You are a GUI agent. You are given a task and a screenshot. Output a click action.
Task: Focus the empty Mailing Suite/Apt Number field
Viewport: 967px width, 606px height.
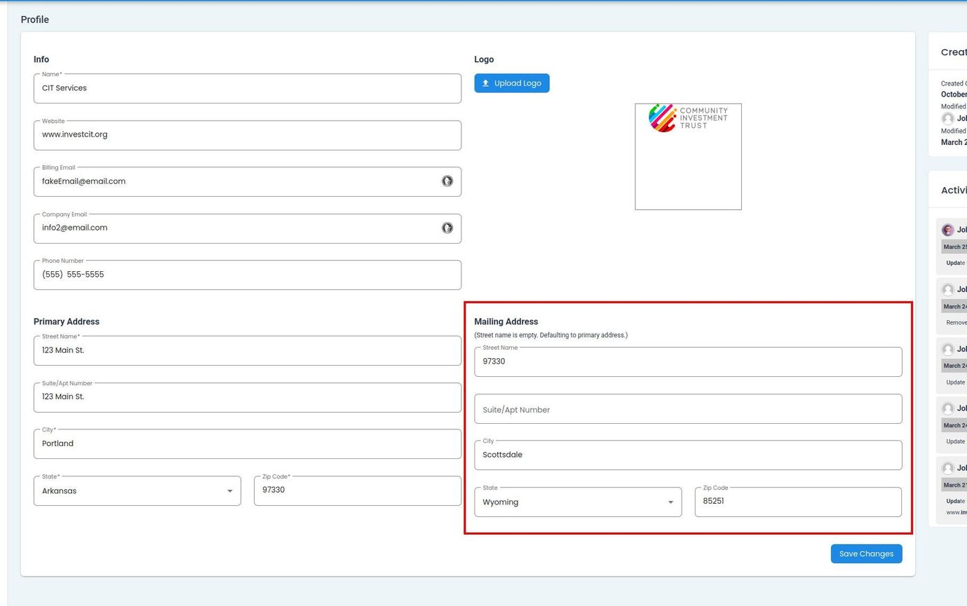(x=687, y=409)
